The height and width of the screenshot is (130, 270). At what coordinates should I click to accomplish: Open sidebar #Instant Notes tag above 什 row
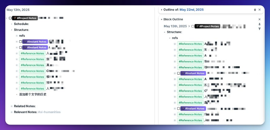[x=193, y=108]
